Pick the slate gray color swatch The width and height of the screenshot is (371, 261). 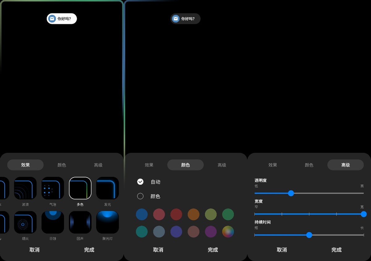159,232
